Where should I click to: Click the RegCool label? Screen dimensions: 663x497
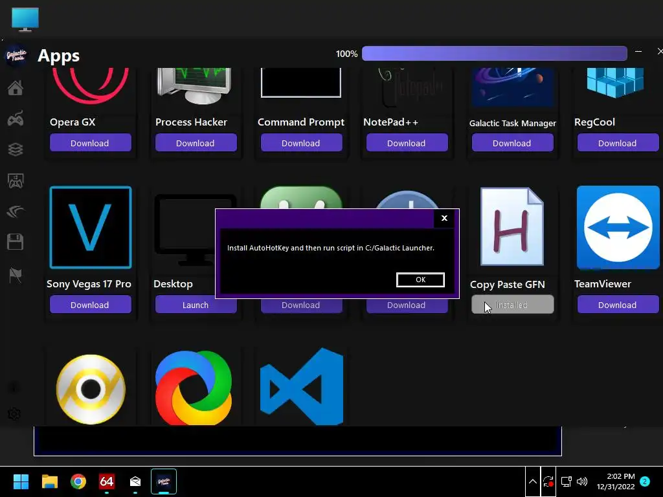594,122
